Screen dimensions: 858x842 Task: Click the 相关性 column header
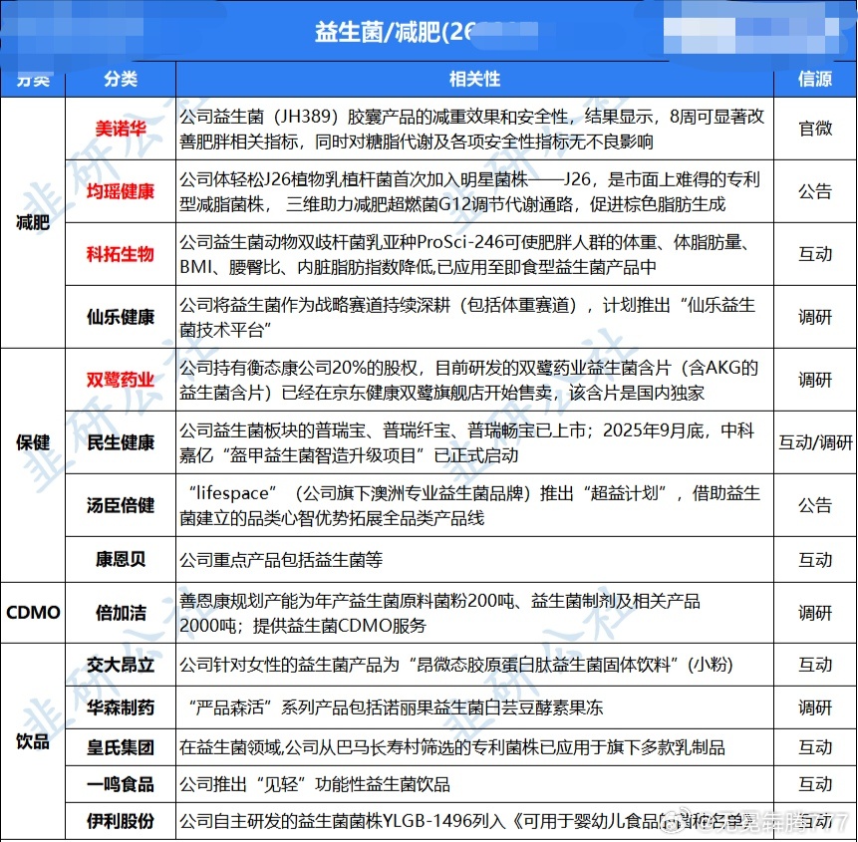[x=474, y=80]
